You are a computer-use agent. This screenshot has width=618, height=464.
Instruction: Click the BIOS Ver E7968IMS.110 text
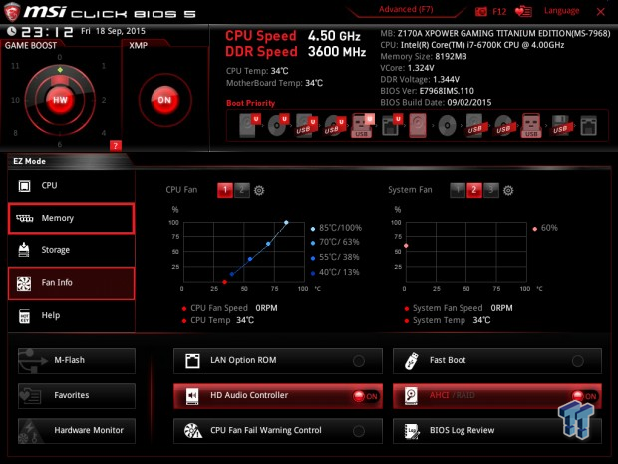(428, 91)
